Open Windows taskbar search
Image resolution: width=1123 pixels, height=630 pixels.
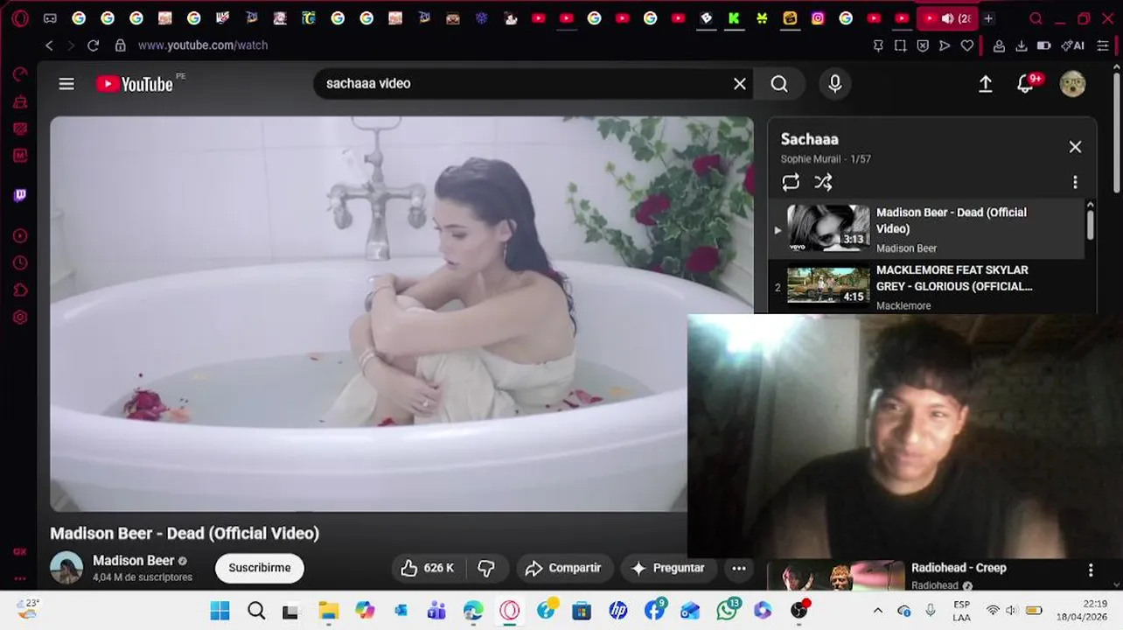point(256,611)
